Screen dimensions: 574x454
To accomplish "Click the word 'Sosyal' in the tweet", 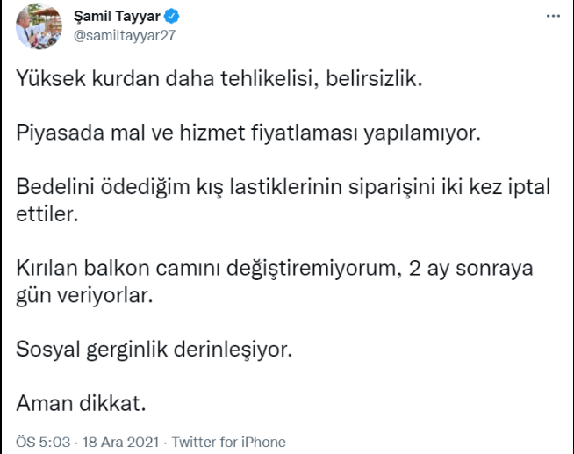I will pos(47,351).
